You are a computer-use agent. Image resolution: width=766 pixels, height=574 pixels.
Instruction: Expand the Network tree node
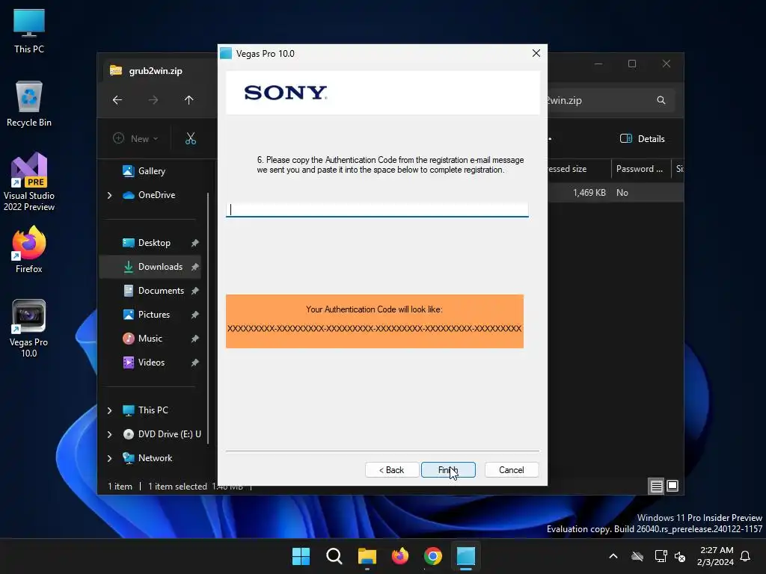pyautogui.click(x=109, y=458)
